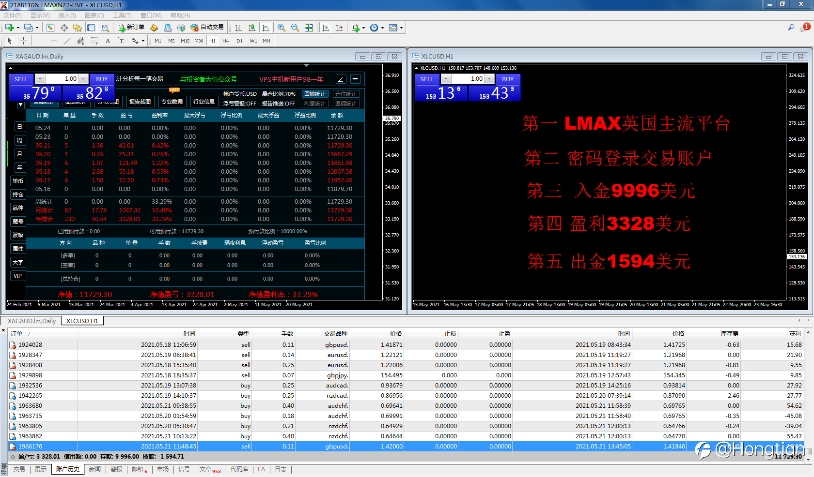
Task: Open the Periods clock dropdown arrow
Action: [382, 28]
